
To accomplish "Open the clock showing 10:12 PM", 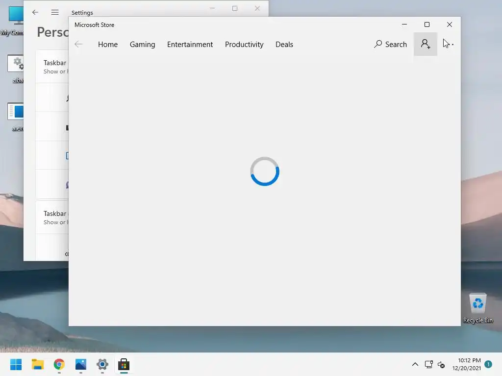I will [x=467, y=364].
